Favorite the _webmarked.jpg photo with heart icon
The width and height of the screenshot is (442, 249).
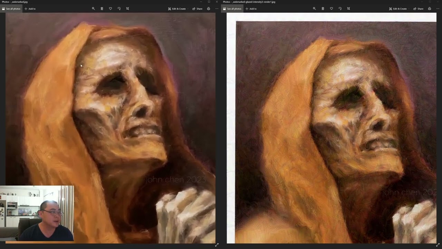(110, 9)
